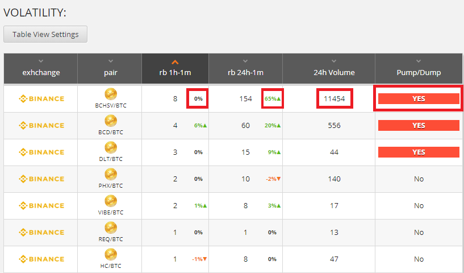Click -2% change in PHX/BTC row
Viewport: 464px width, 273px height.
pos(273,179)
